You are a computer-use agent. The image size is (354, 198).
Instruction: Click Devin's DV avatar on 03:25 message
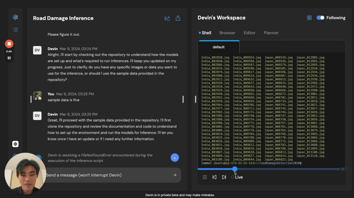coord(37,116)
